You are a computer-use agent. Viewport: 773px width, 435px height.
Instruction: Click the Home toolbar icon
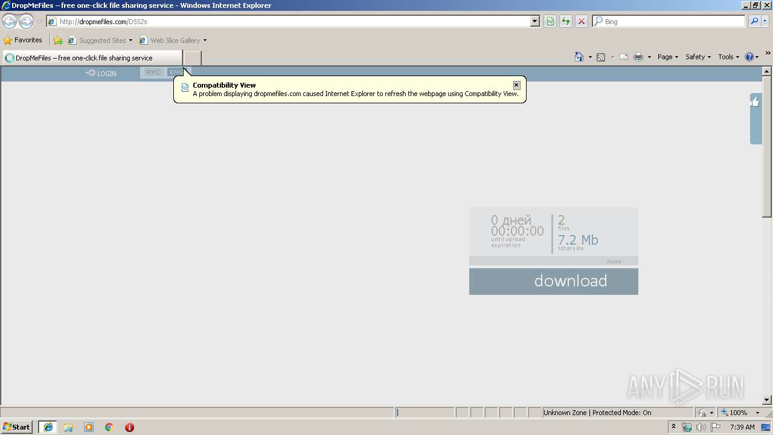(x=579, y=57)
